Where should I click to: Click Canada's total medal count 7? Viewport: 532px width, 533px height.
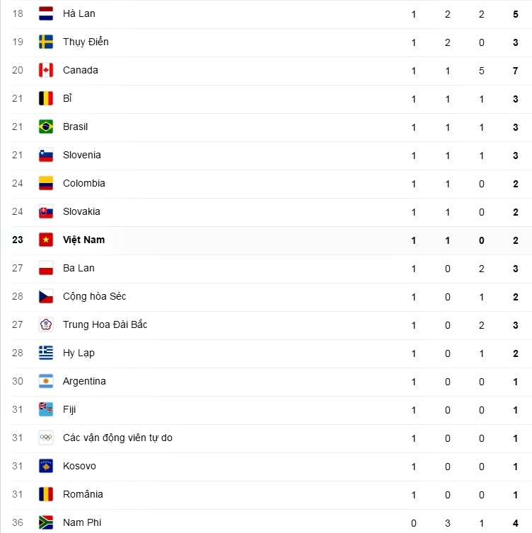coord(516,70)
